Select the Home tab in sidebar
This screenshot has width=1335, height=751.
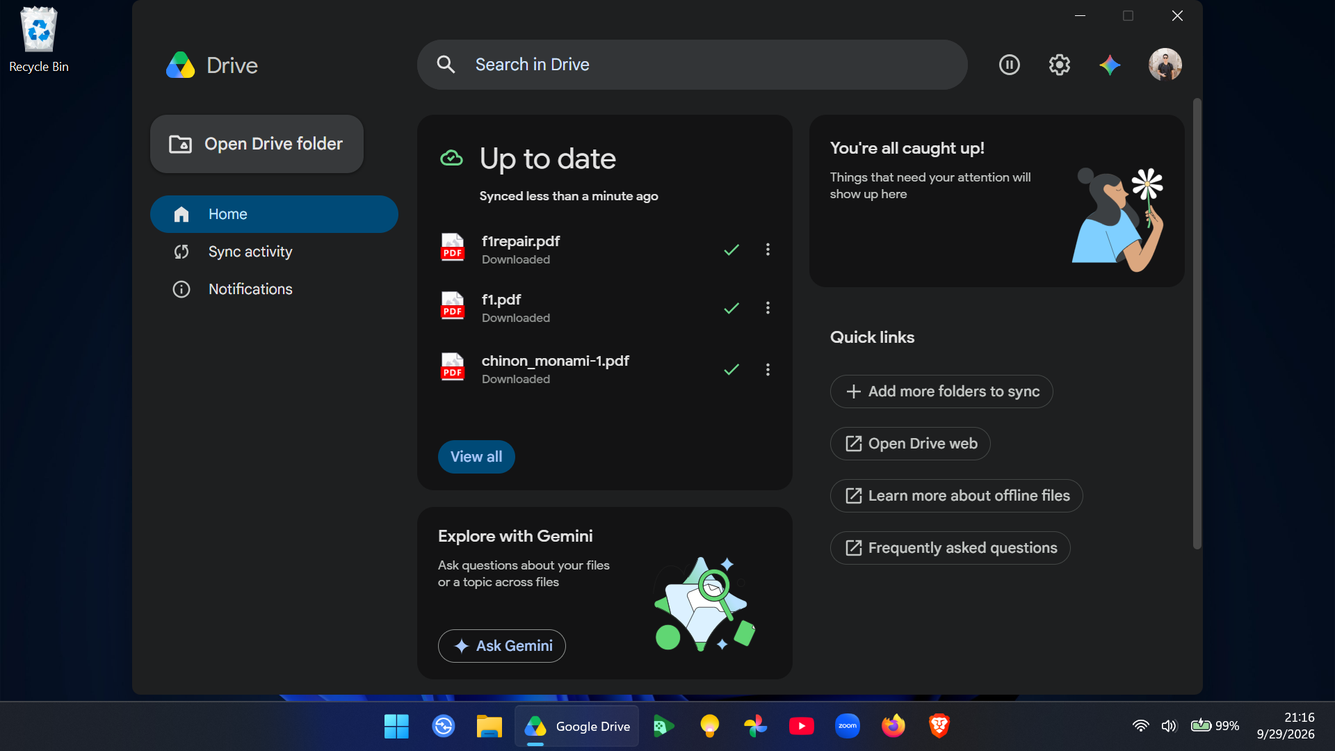tap(274, 214)
